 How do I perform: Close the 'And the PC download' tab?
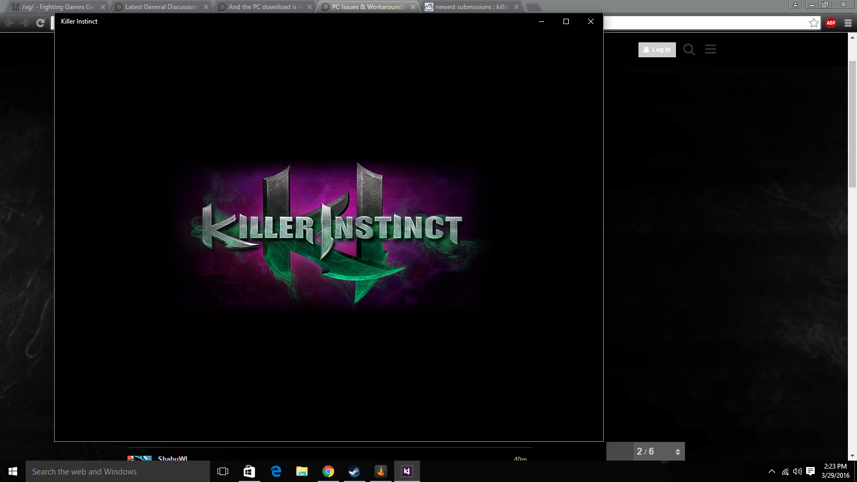click(310, 7)
